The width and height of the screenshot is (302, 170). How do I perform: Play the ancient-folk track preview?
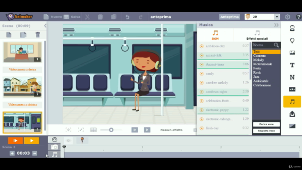tap(201, 56)
